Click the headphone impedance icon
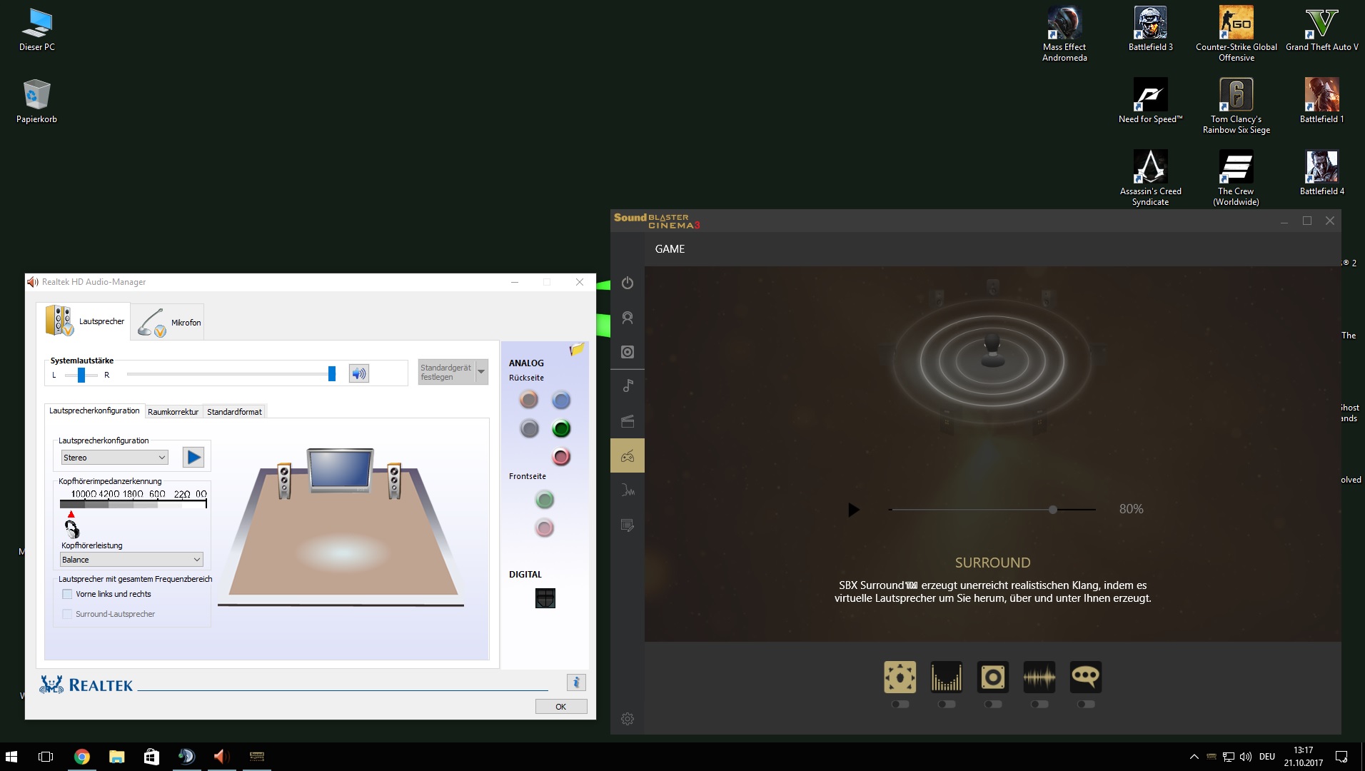The height and width of the screenshot is (771, 1365). [x=72, y=529]
